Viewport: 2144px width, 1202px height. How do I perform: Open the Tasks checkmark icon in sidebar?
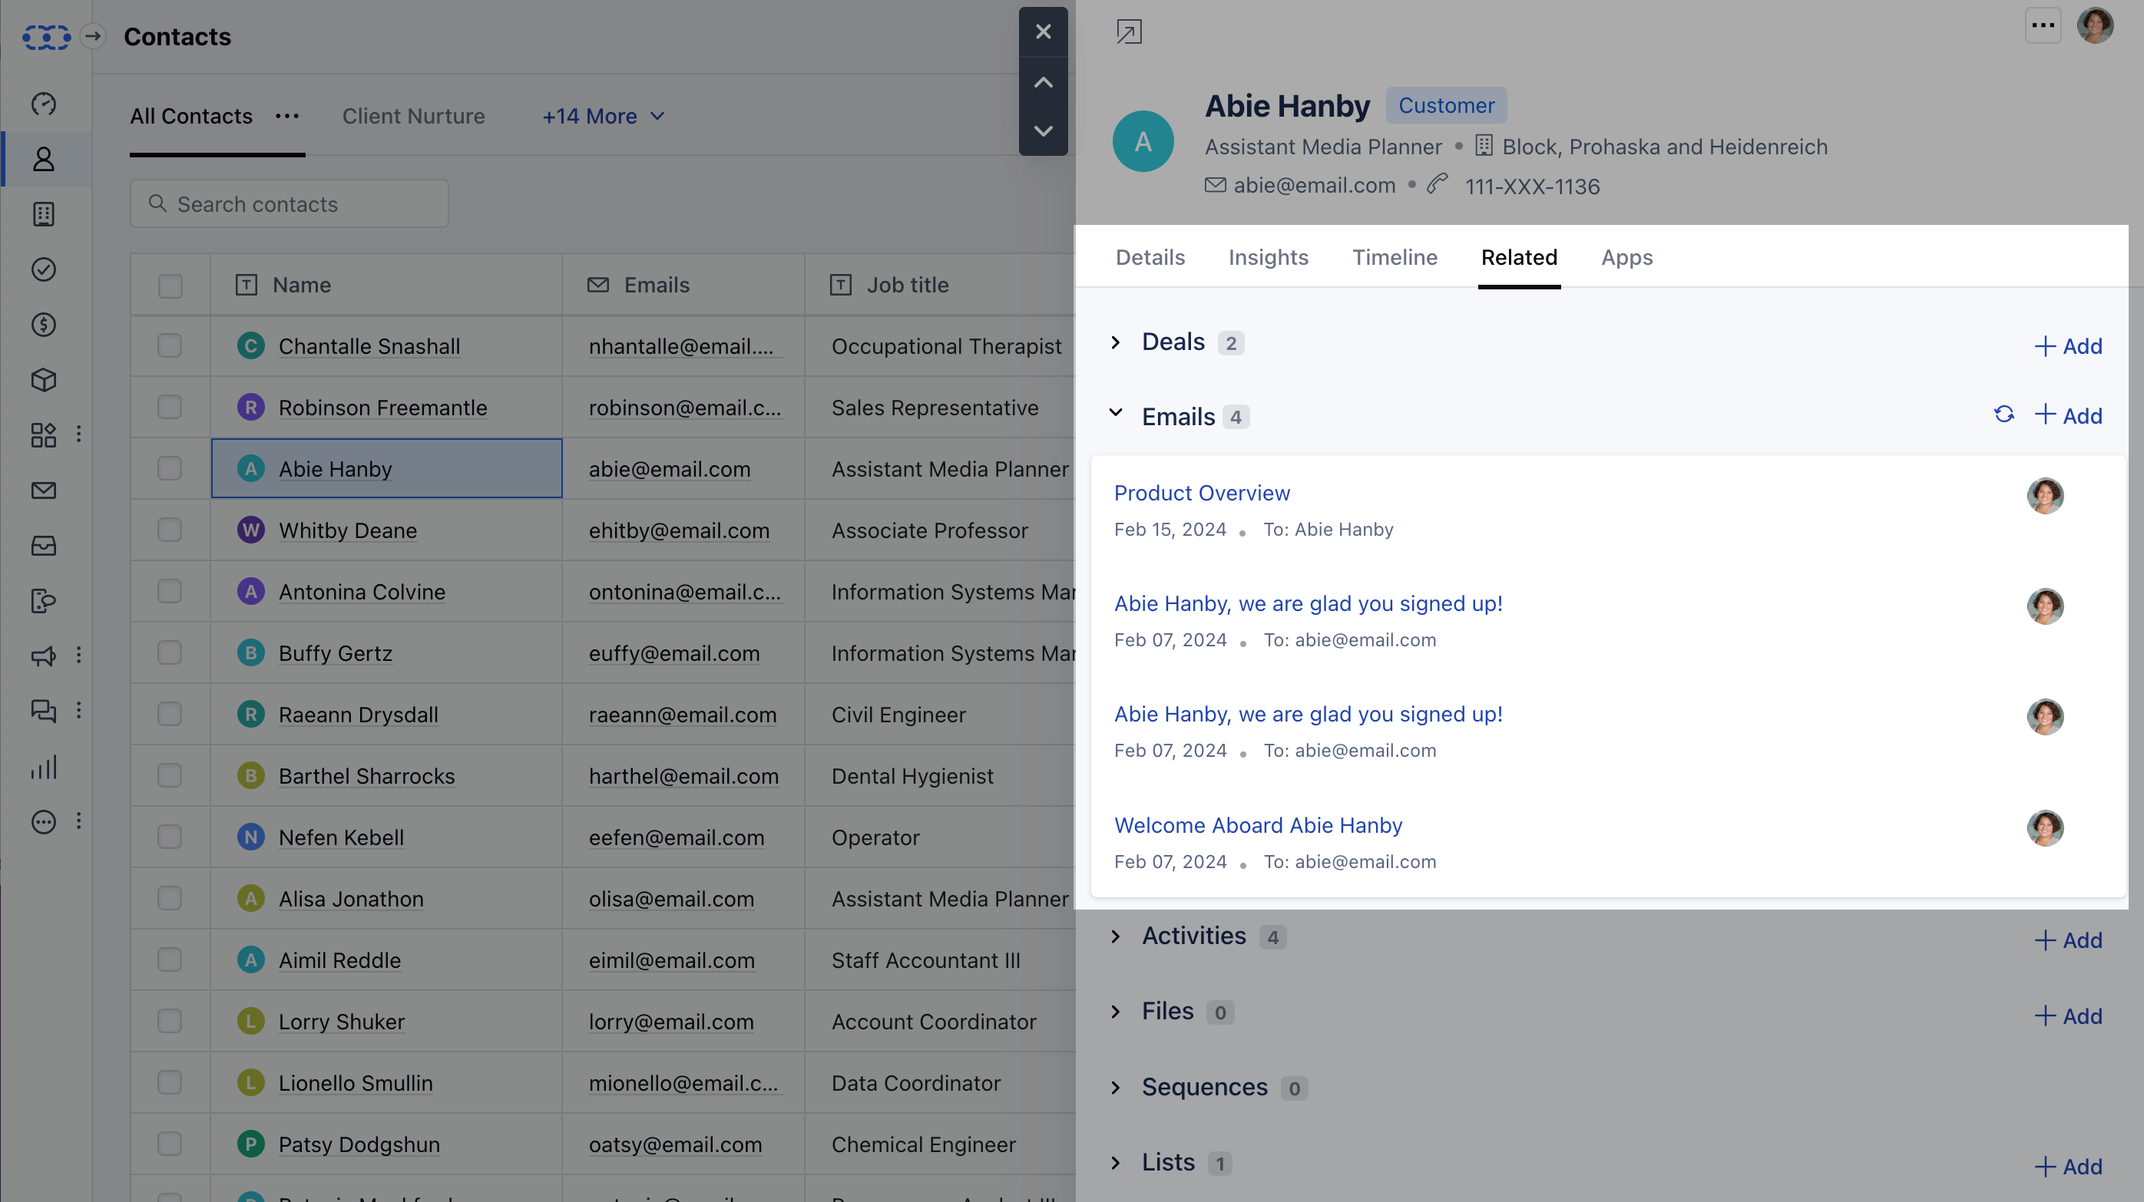pos(43,269)
